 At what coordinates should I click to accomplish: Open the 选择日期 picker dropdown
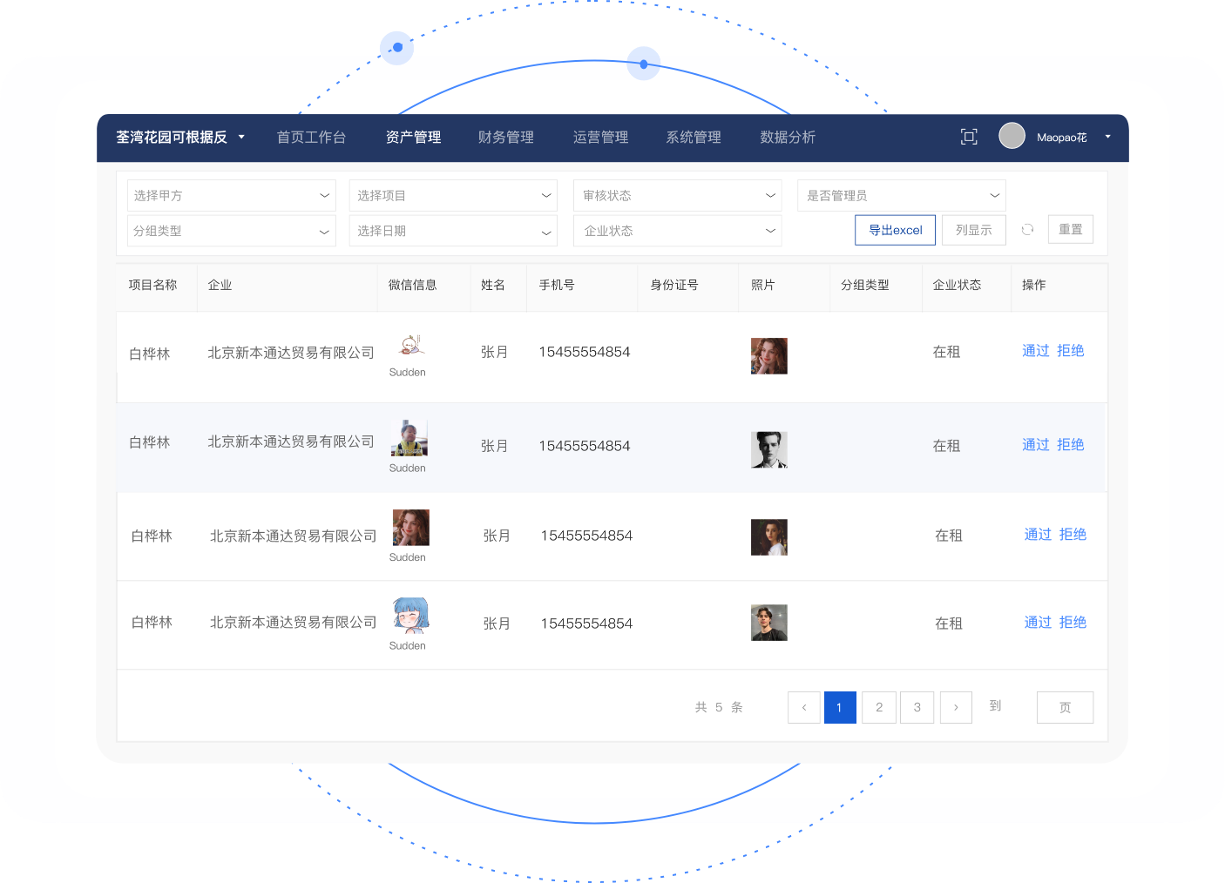click(453, 231)
